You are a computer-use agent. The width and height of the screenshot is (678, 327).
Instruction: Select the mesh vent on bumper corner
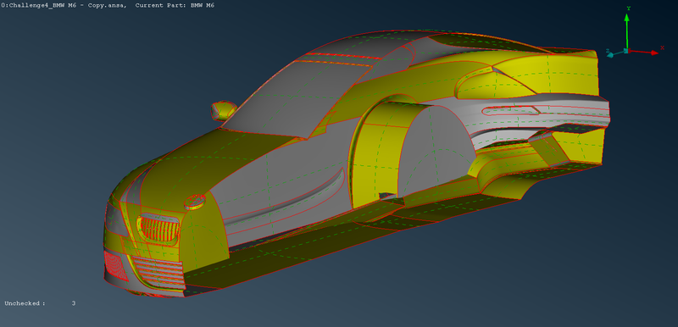tap(115, 266)
